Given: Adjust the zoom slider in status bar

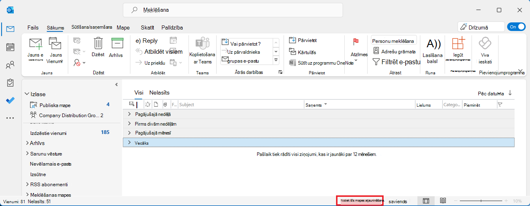Looking at the screenshot, I should [481, 201].
